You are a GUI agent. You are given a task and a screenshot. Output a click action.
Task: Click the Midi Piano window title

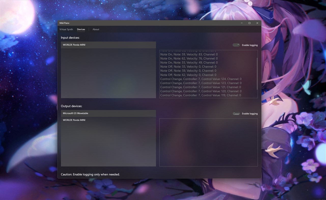tap(64, 23)
